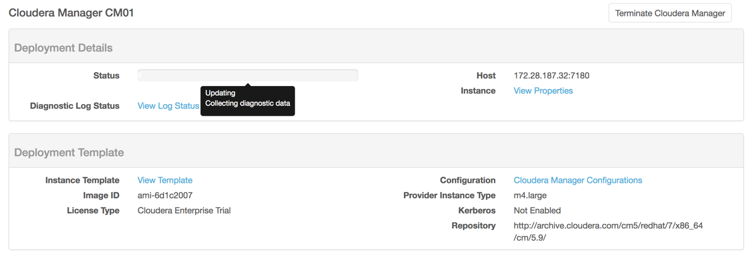Click the Diagnostic Log Status label
752x258 pixels.
click(x=75, y=106)
